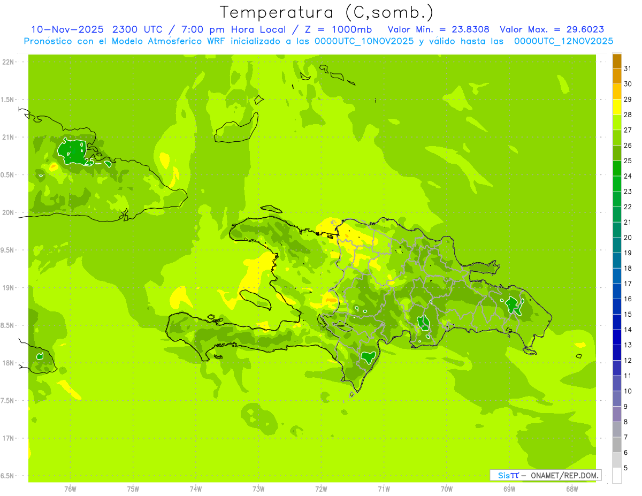Click the "74W" longitude label
This screenshot has width=642, height=496.
[x=195, y=489]
